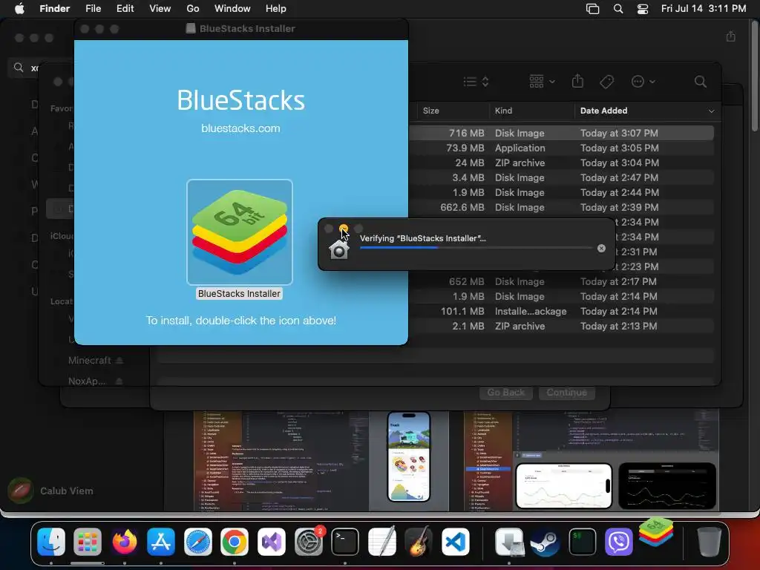Click the Tags icon in Finder toolbar
Viewport: 760px width, 570px height.
[606, 82]
